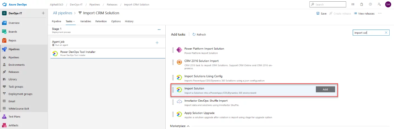Open the DevOps-IT project tile icon
This screenshot has height=129, width=394.
pos(4,13)
